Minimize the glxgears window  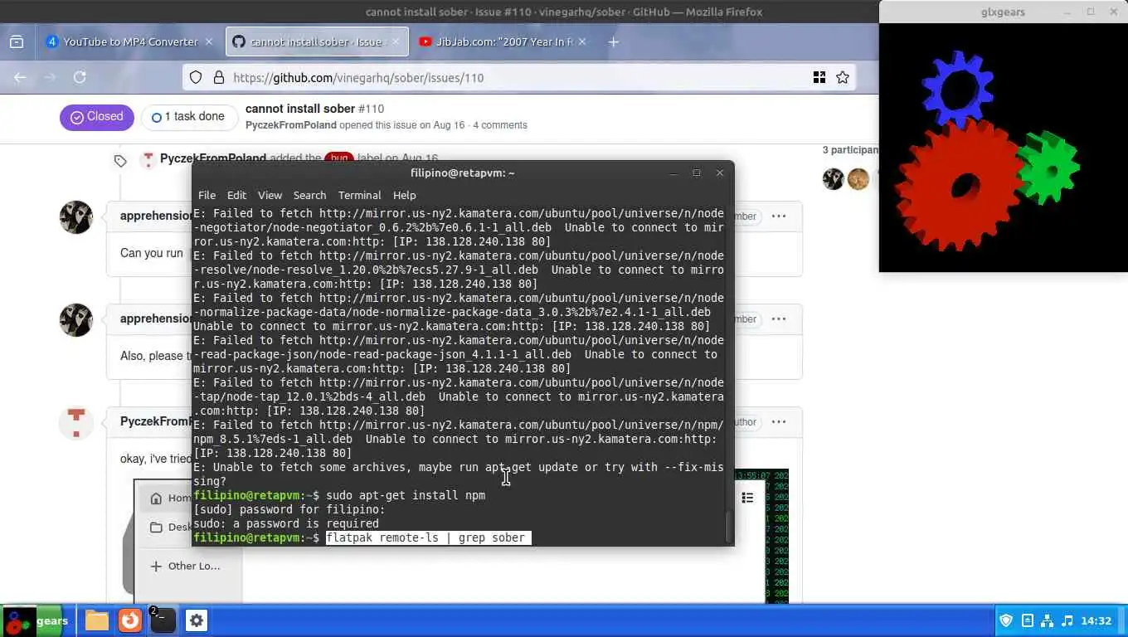1067,12
